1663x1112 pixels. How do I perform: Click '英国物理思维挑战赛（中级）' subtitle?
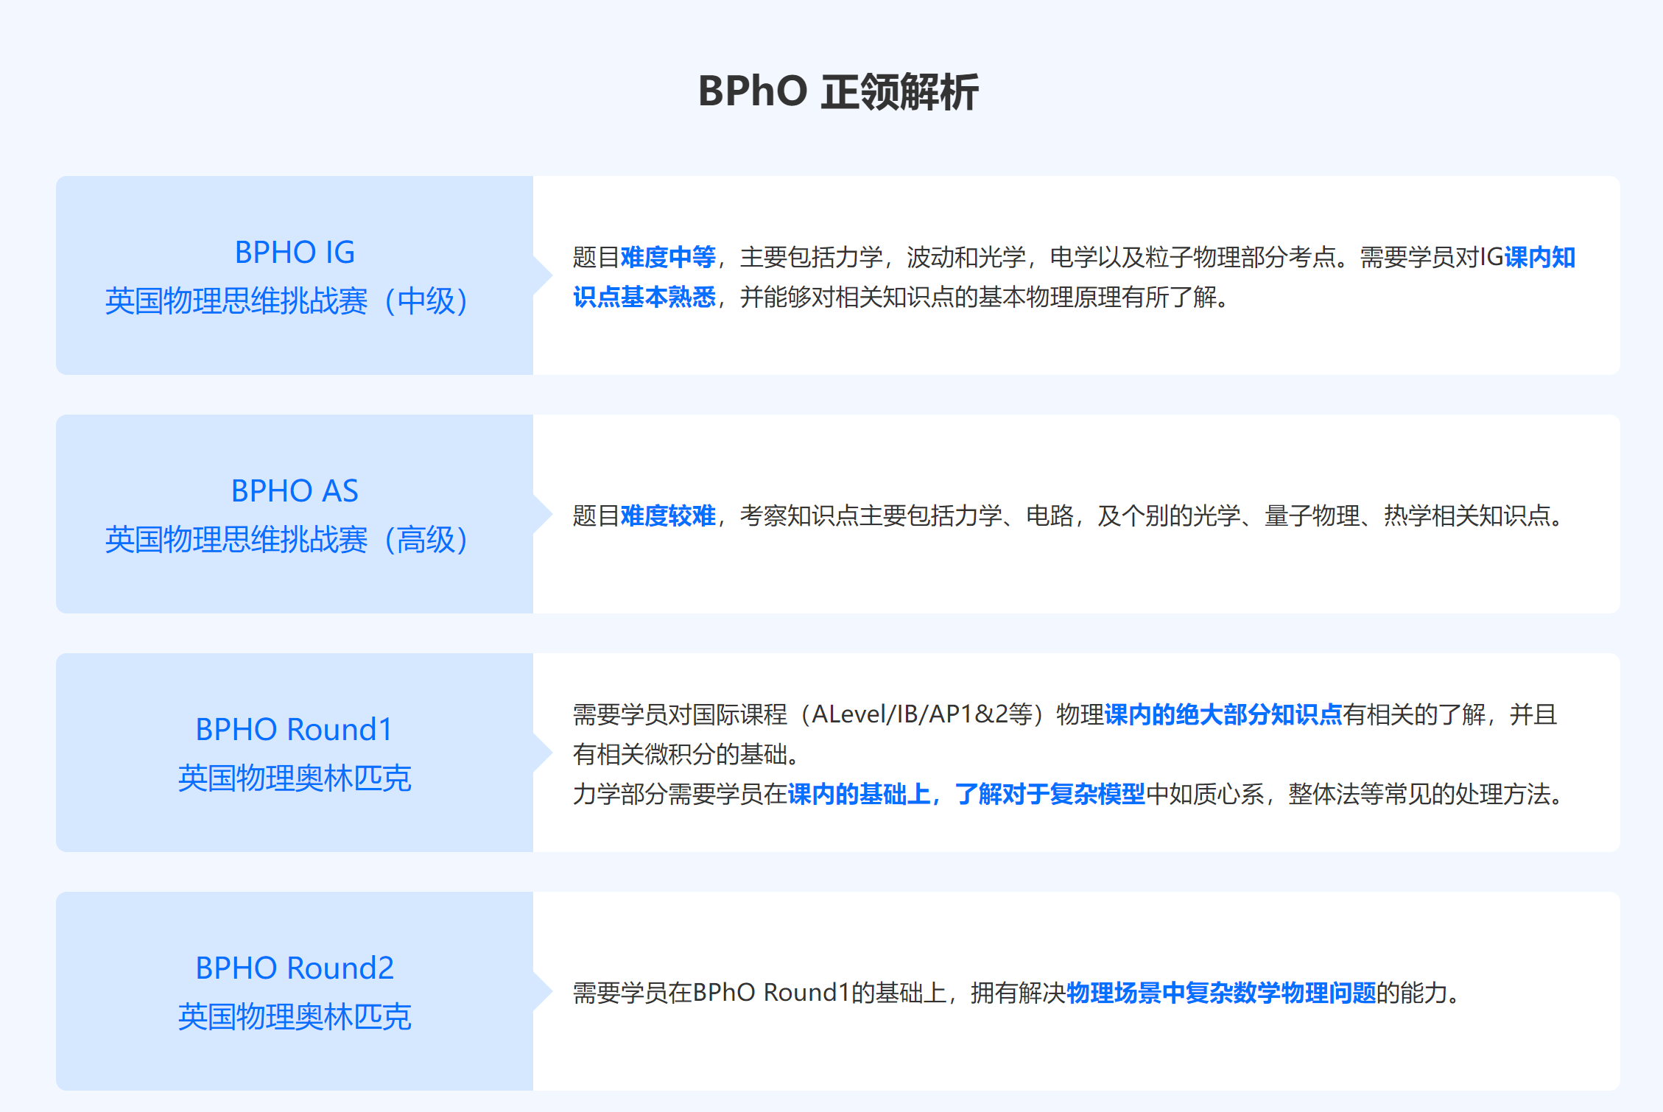[x=286, y=301]
